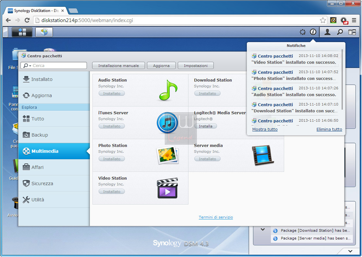Image resolution: width=362 pixels, height=257 pixels.
Task: Bookmark page with the star icon
Action: [323, 20]
